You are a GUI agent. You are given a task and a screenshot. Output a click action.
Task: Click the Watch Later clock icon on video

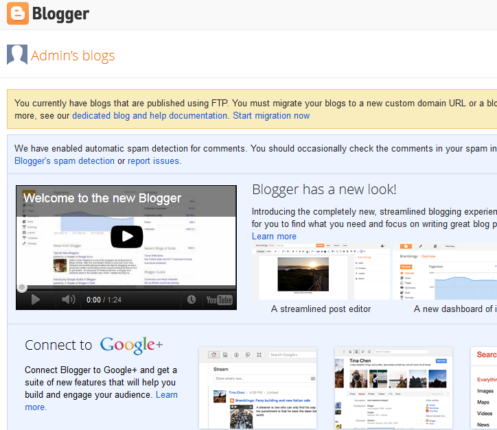click(x=191, y=300)
